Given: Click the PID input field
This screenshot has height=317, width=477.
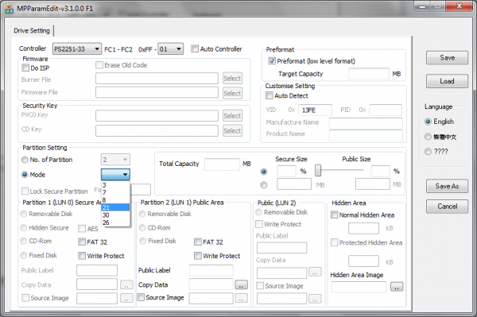Looking at the screenshot, I should click(386, 110).
